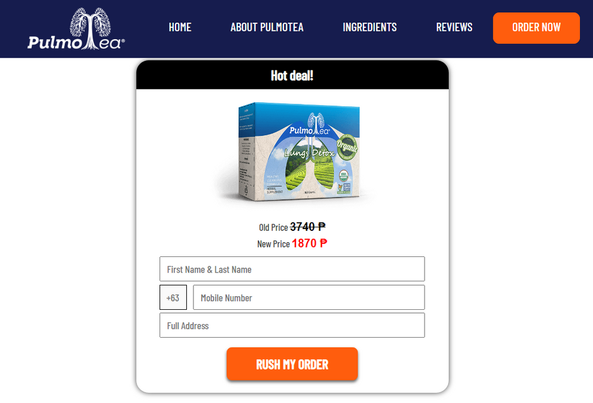593x403 pixels.
Task: Focus the Mobile Number field
Action: 308,297
